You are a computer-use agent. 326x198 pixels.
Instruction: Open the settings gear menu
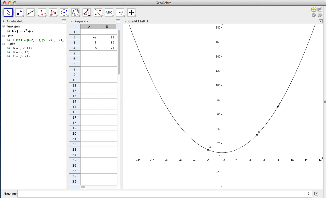[x=320, y=15]
